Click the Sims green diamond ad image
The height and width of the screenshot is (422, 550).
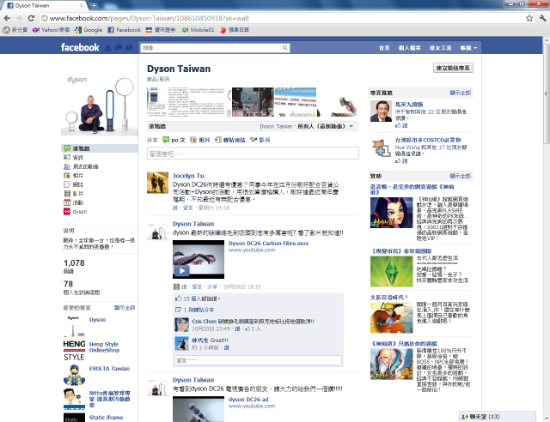pyautogui.click(x=392, y=271)
